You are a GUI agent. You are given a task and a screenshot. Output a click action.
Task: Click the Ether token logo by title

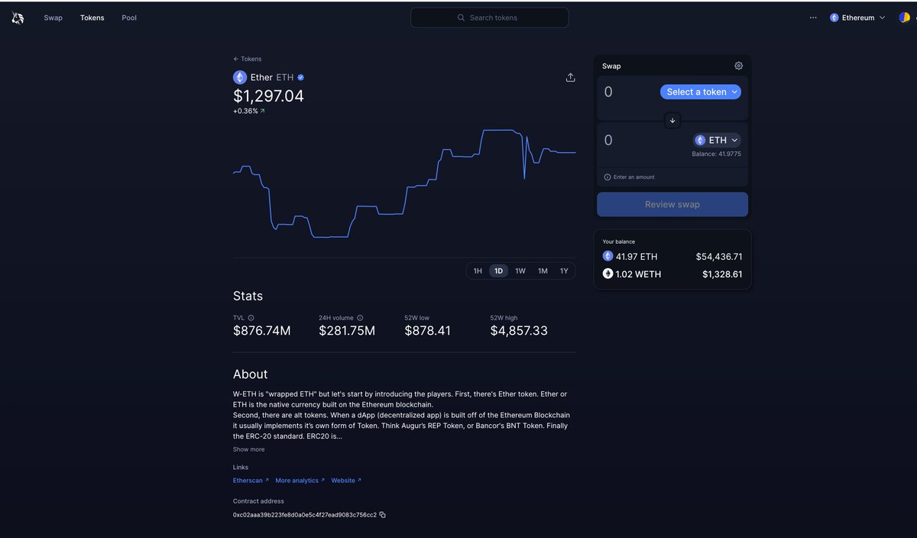coord(240,77)
